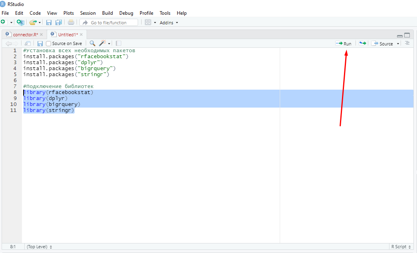Click the Find/Replace magnifier icon

pyautogui.click(x=92, y=43)
